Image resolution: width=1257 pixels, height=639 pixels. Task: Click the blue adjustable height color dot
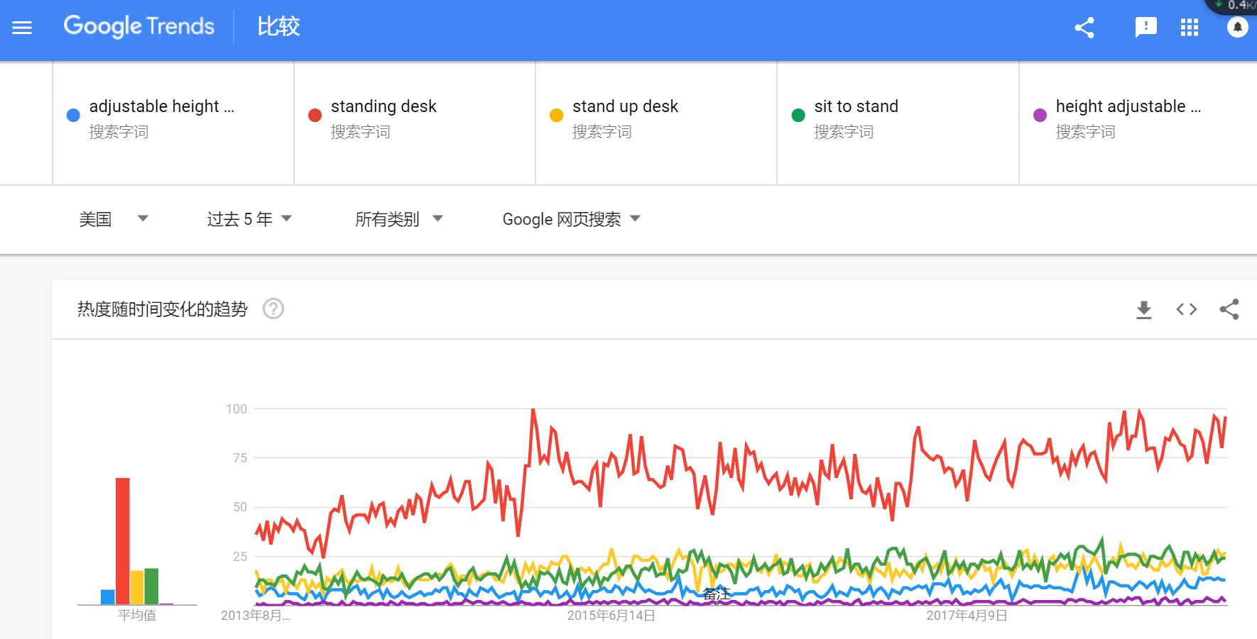click(x=73, y=116)
